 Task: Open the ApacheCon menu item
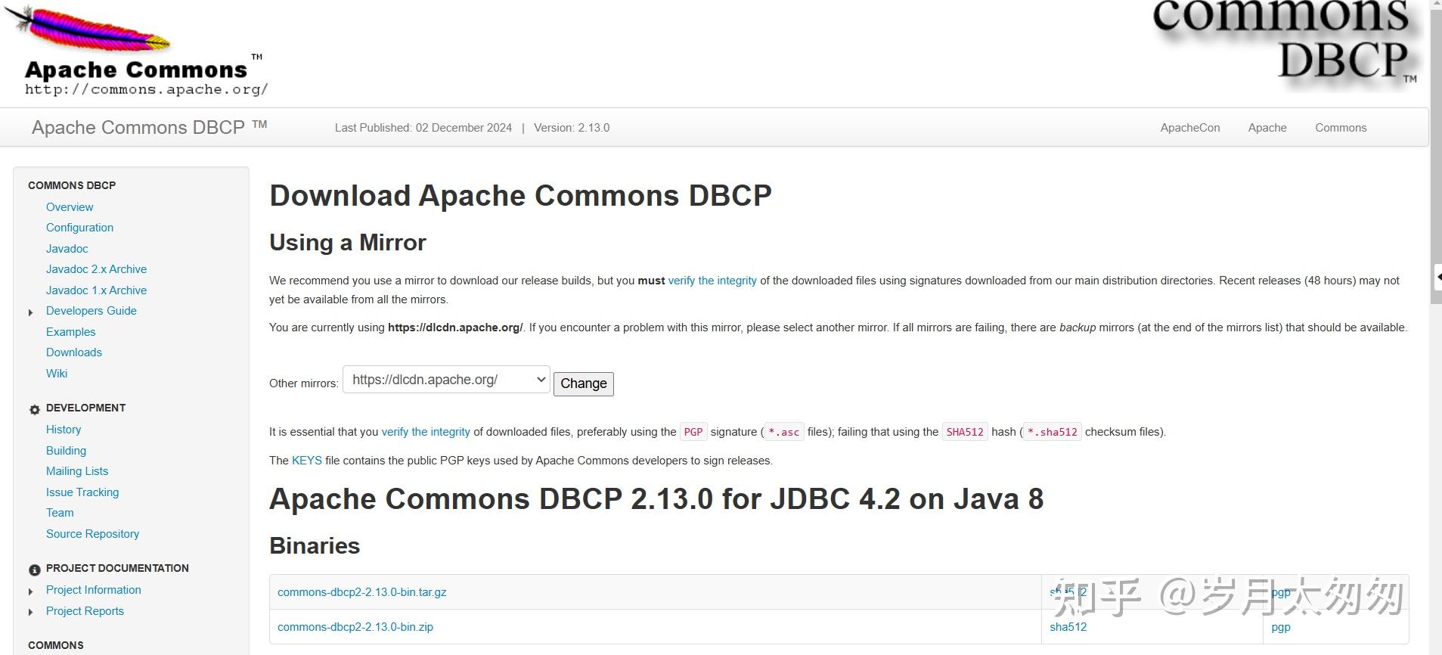tap(1189, 128)
